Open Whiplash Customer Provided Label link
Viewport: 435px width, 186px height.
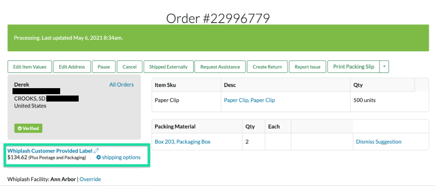tap(50, 151)
